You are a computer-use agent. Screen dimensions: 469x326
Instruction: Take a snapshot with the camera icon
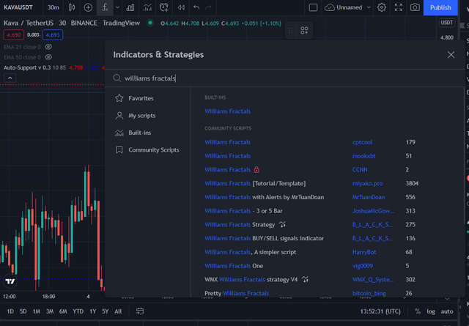tap(415, 7)
